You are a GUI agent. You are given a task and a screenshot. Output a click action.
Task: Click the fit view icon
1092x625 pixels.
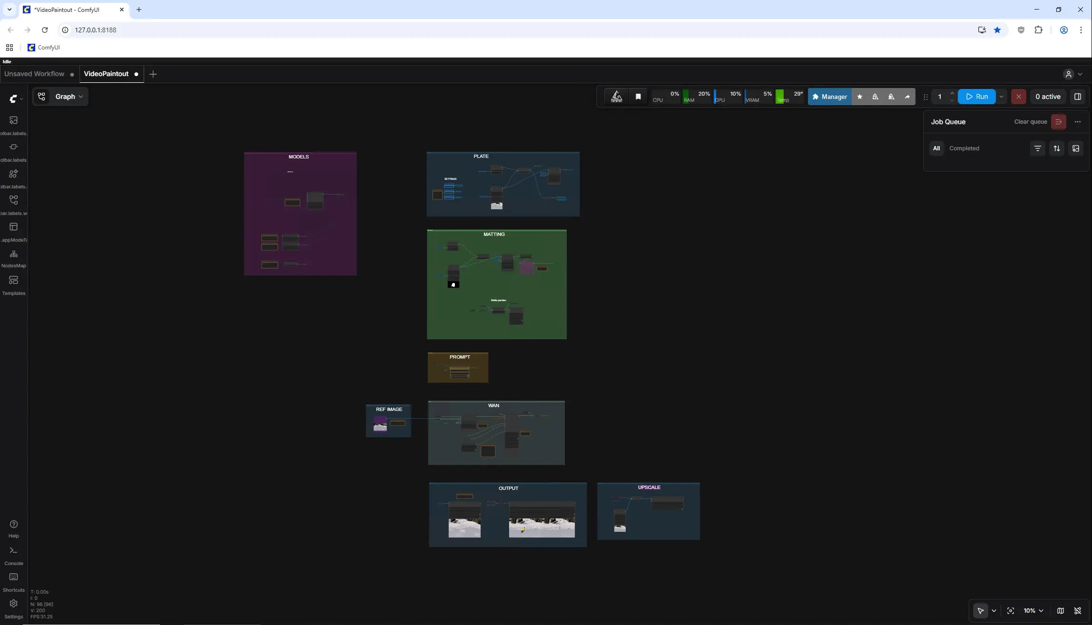coord(1011,611)
